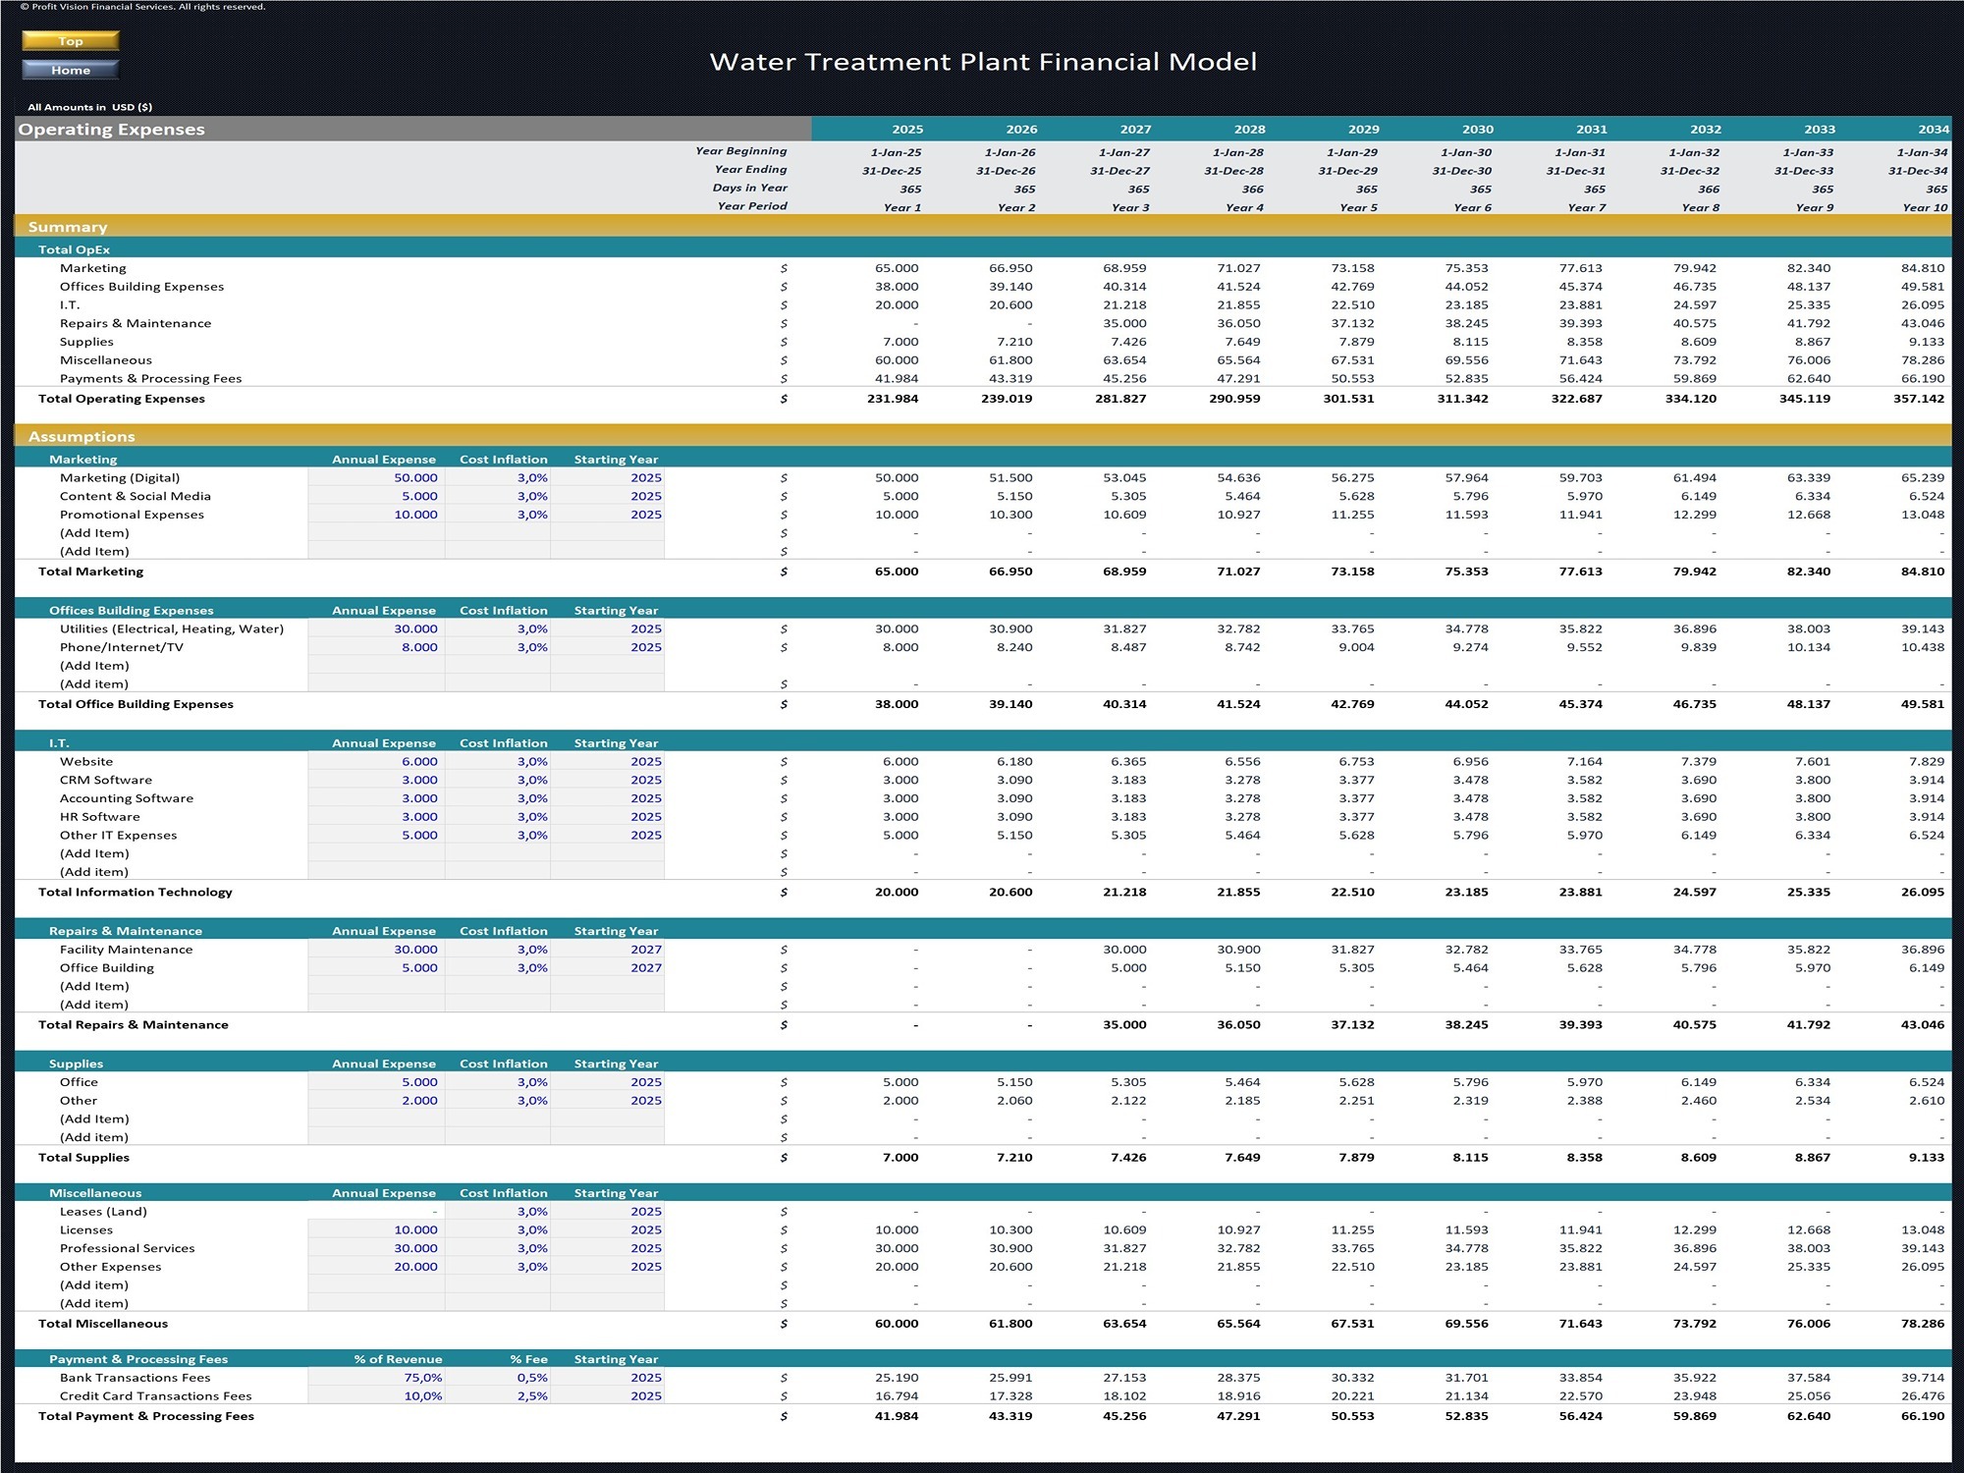The width and height of the screenshot is (1964, 1473).
Task: Click Total Miscellaneous 2029 value 67.531
Action: pos(1352,1324)
